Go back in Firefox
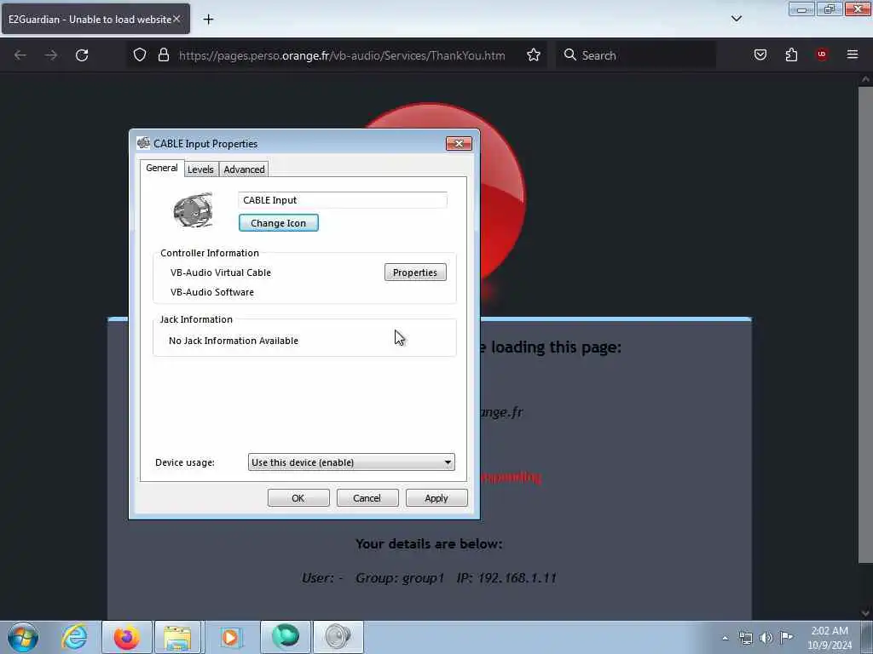This screenshot has width=873, height=654. [20, 55]
